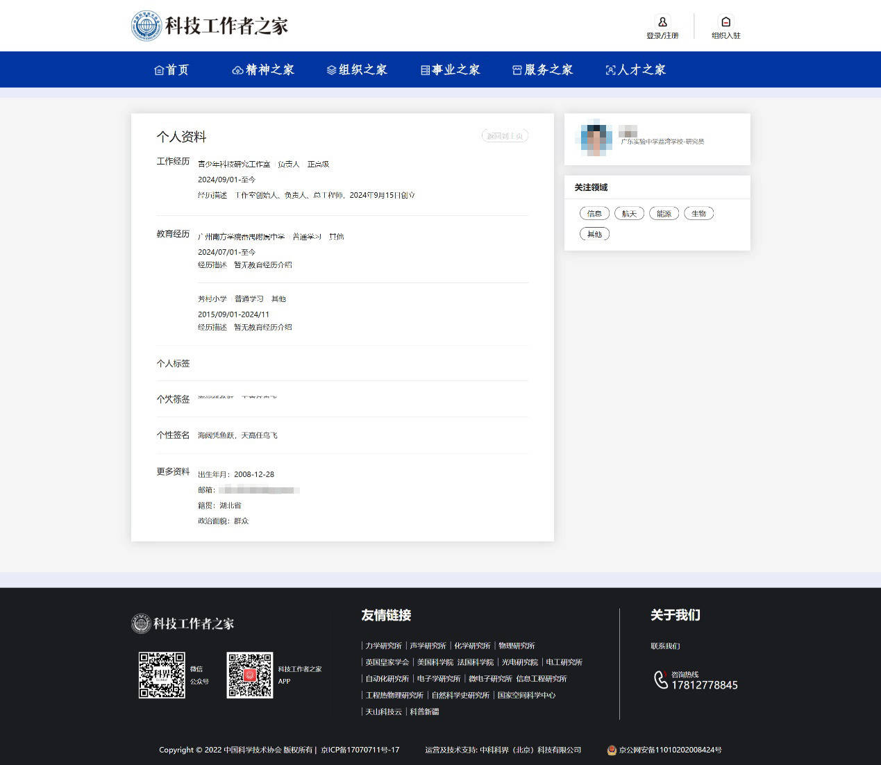
Task: Click the profile avatar photo
Action: [x=594, y=139]
